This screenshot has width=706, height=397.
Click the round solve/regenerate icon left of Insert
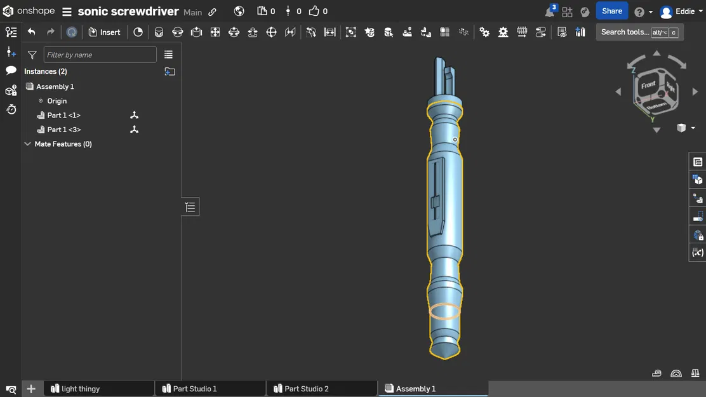[72, 32]
